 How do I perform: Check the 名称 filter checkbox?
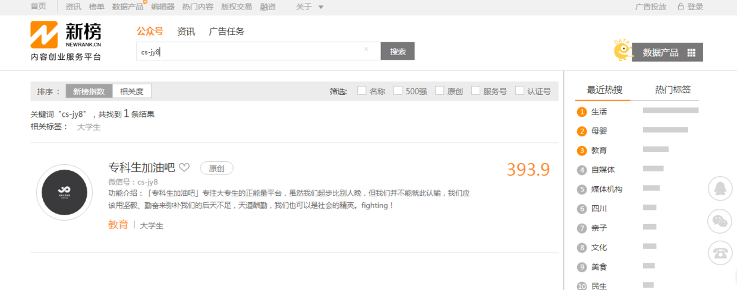[361, 91]
